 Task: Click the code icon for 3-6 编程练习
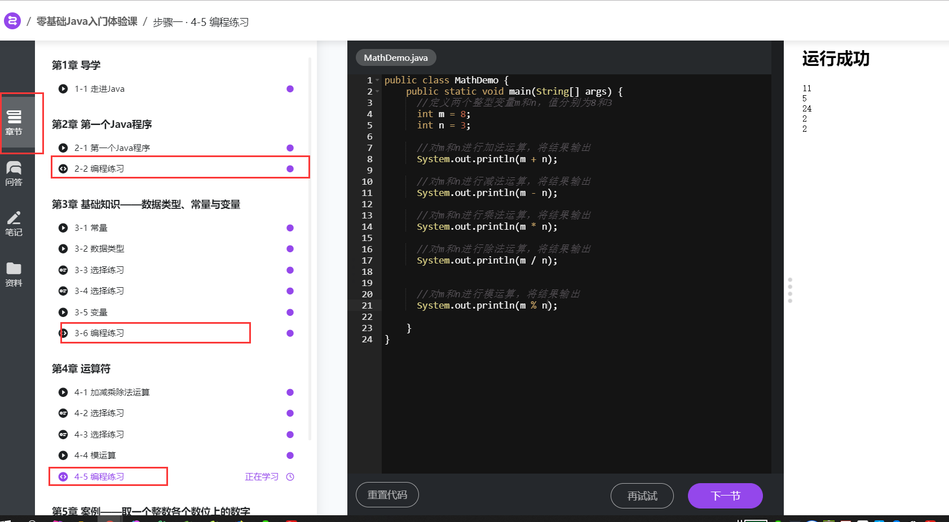[63, 333]
